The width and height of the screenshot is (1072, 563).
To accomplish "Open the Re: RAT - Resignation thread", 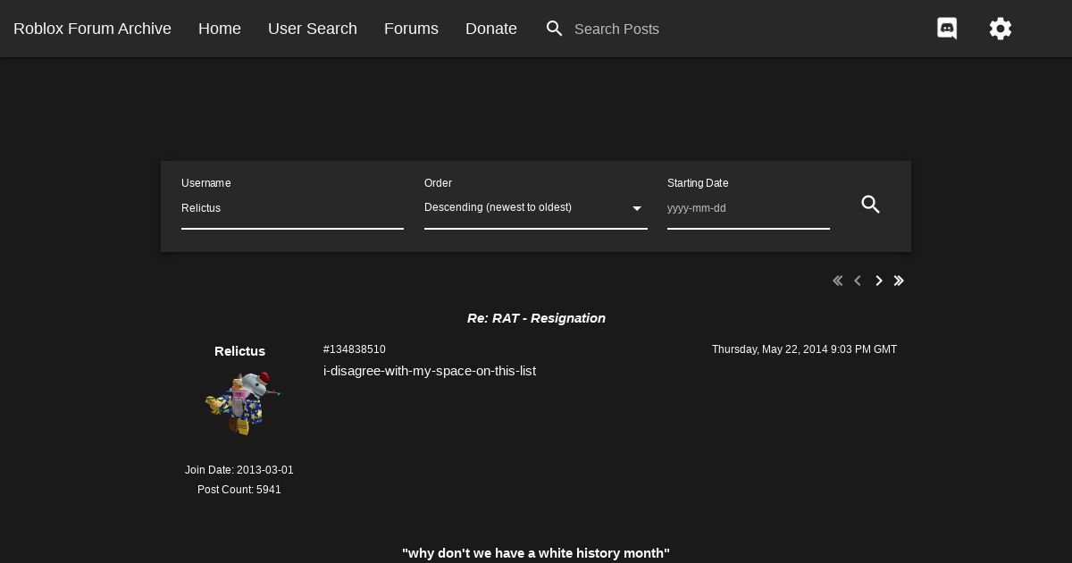I will pos(536,318).
